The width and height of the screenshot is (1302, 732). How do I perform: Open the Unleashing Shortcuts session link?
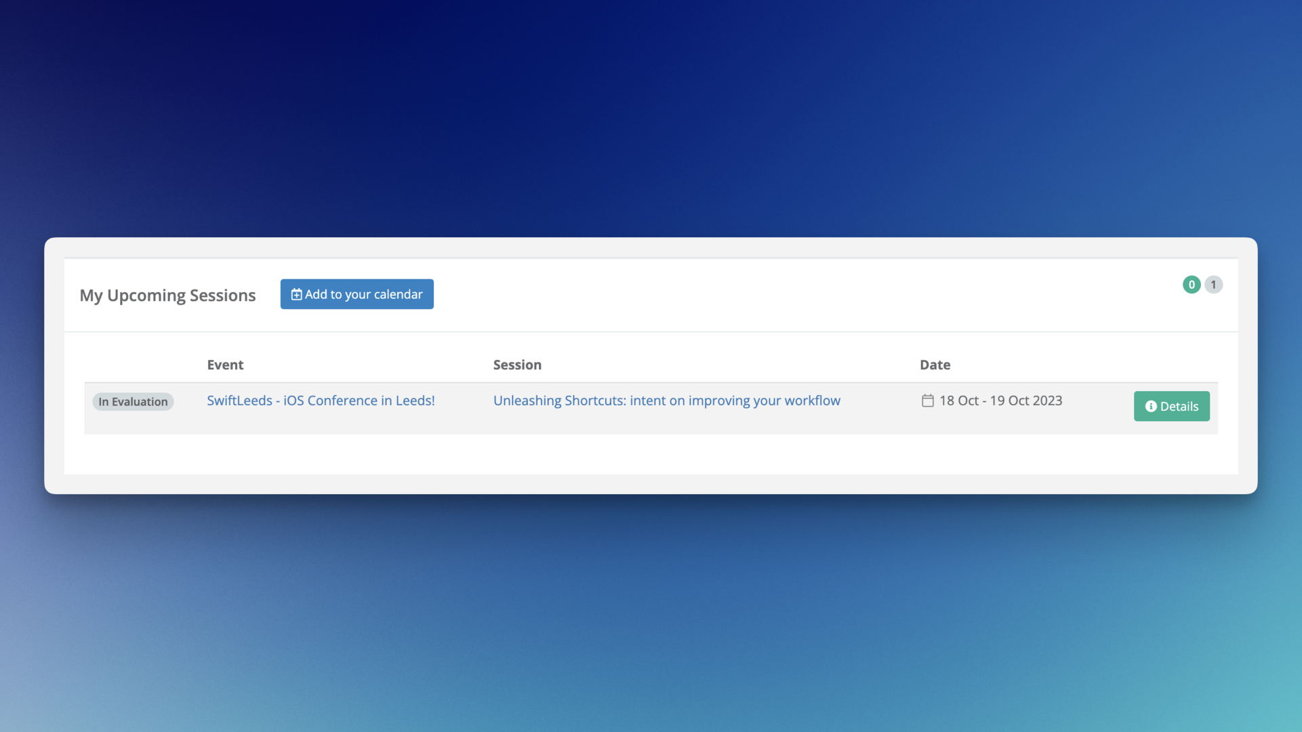point(666,401)
